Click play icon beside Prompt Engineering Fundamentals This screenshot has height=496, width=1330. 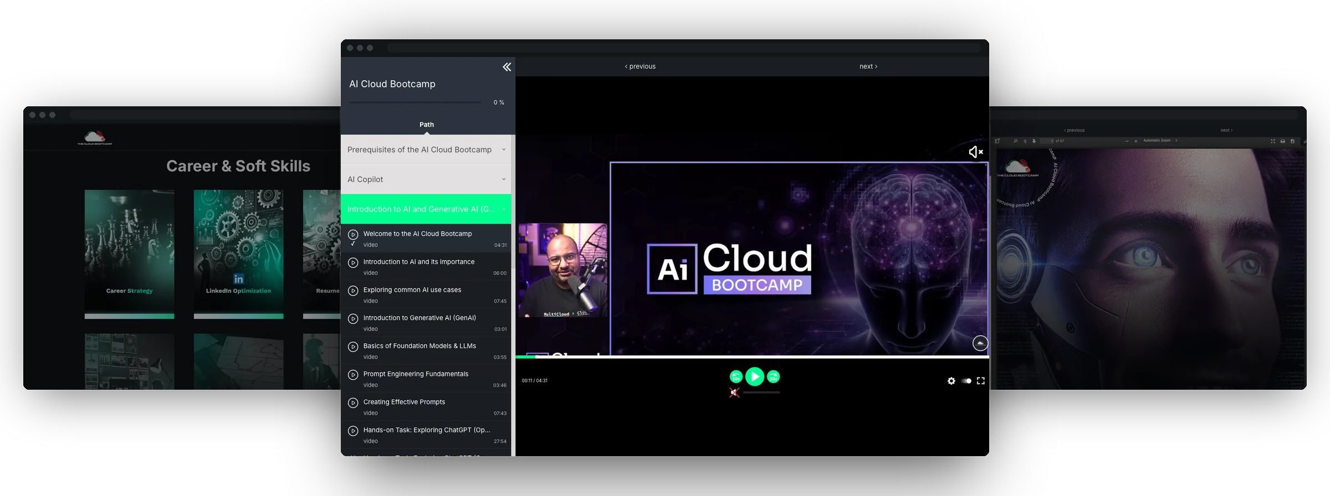point(353,375)
